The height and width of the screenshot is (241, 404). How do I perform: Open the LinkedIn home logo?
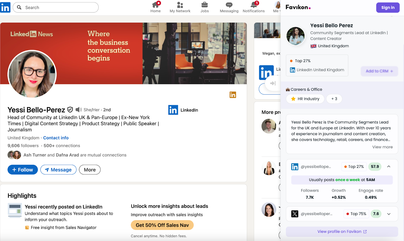coord(5,7)
